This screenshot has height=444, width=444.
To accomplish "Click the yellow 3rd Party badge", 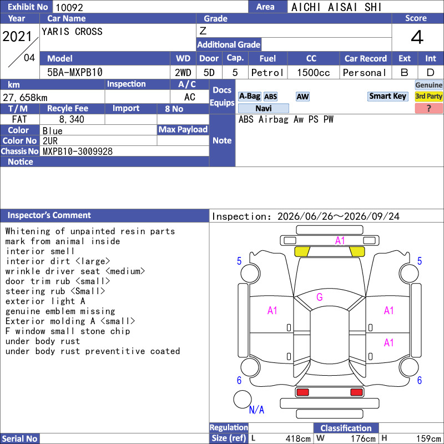I will point(428,96).
